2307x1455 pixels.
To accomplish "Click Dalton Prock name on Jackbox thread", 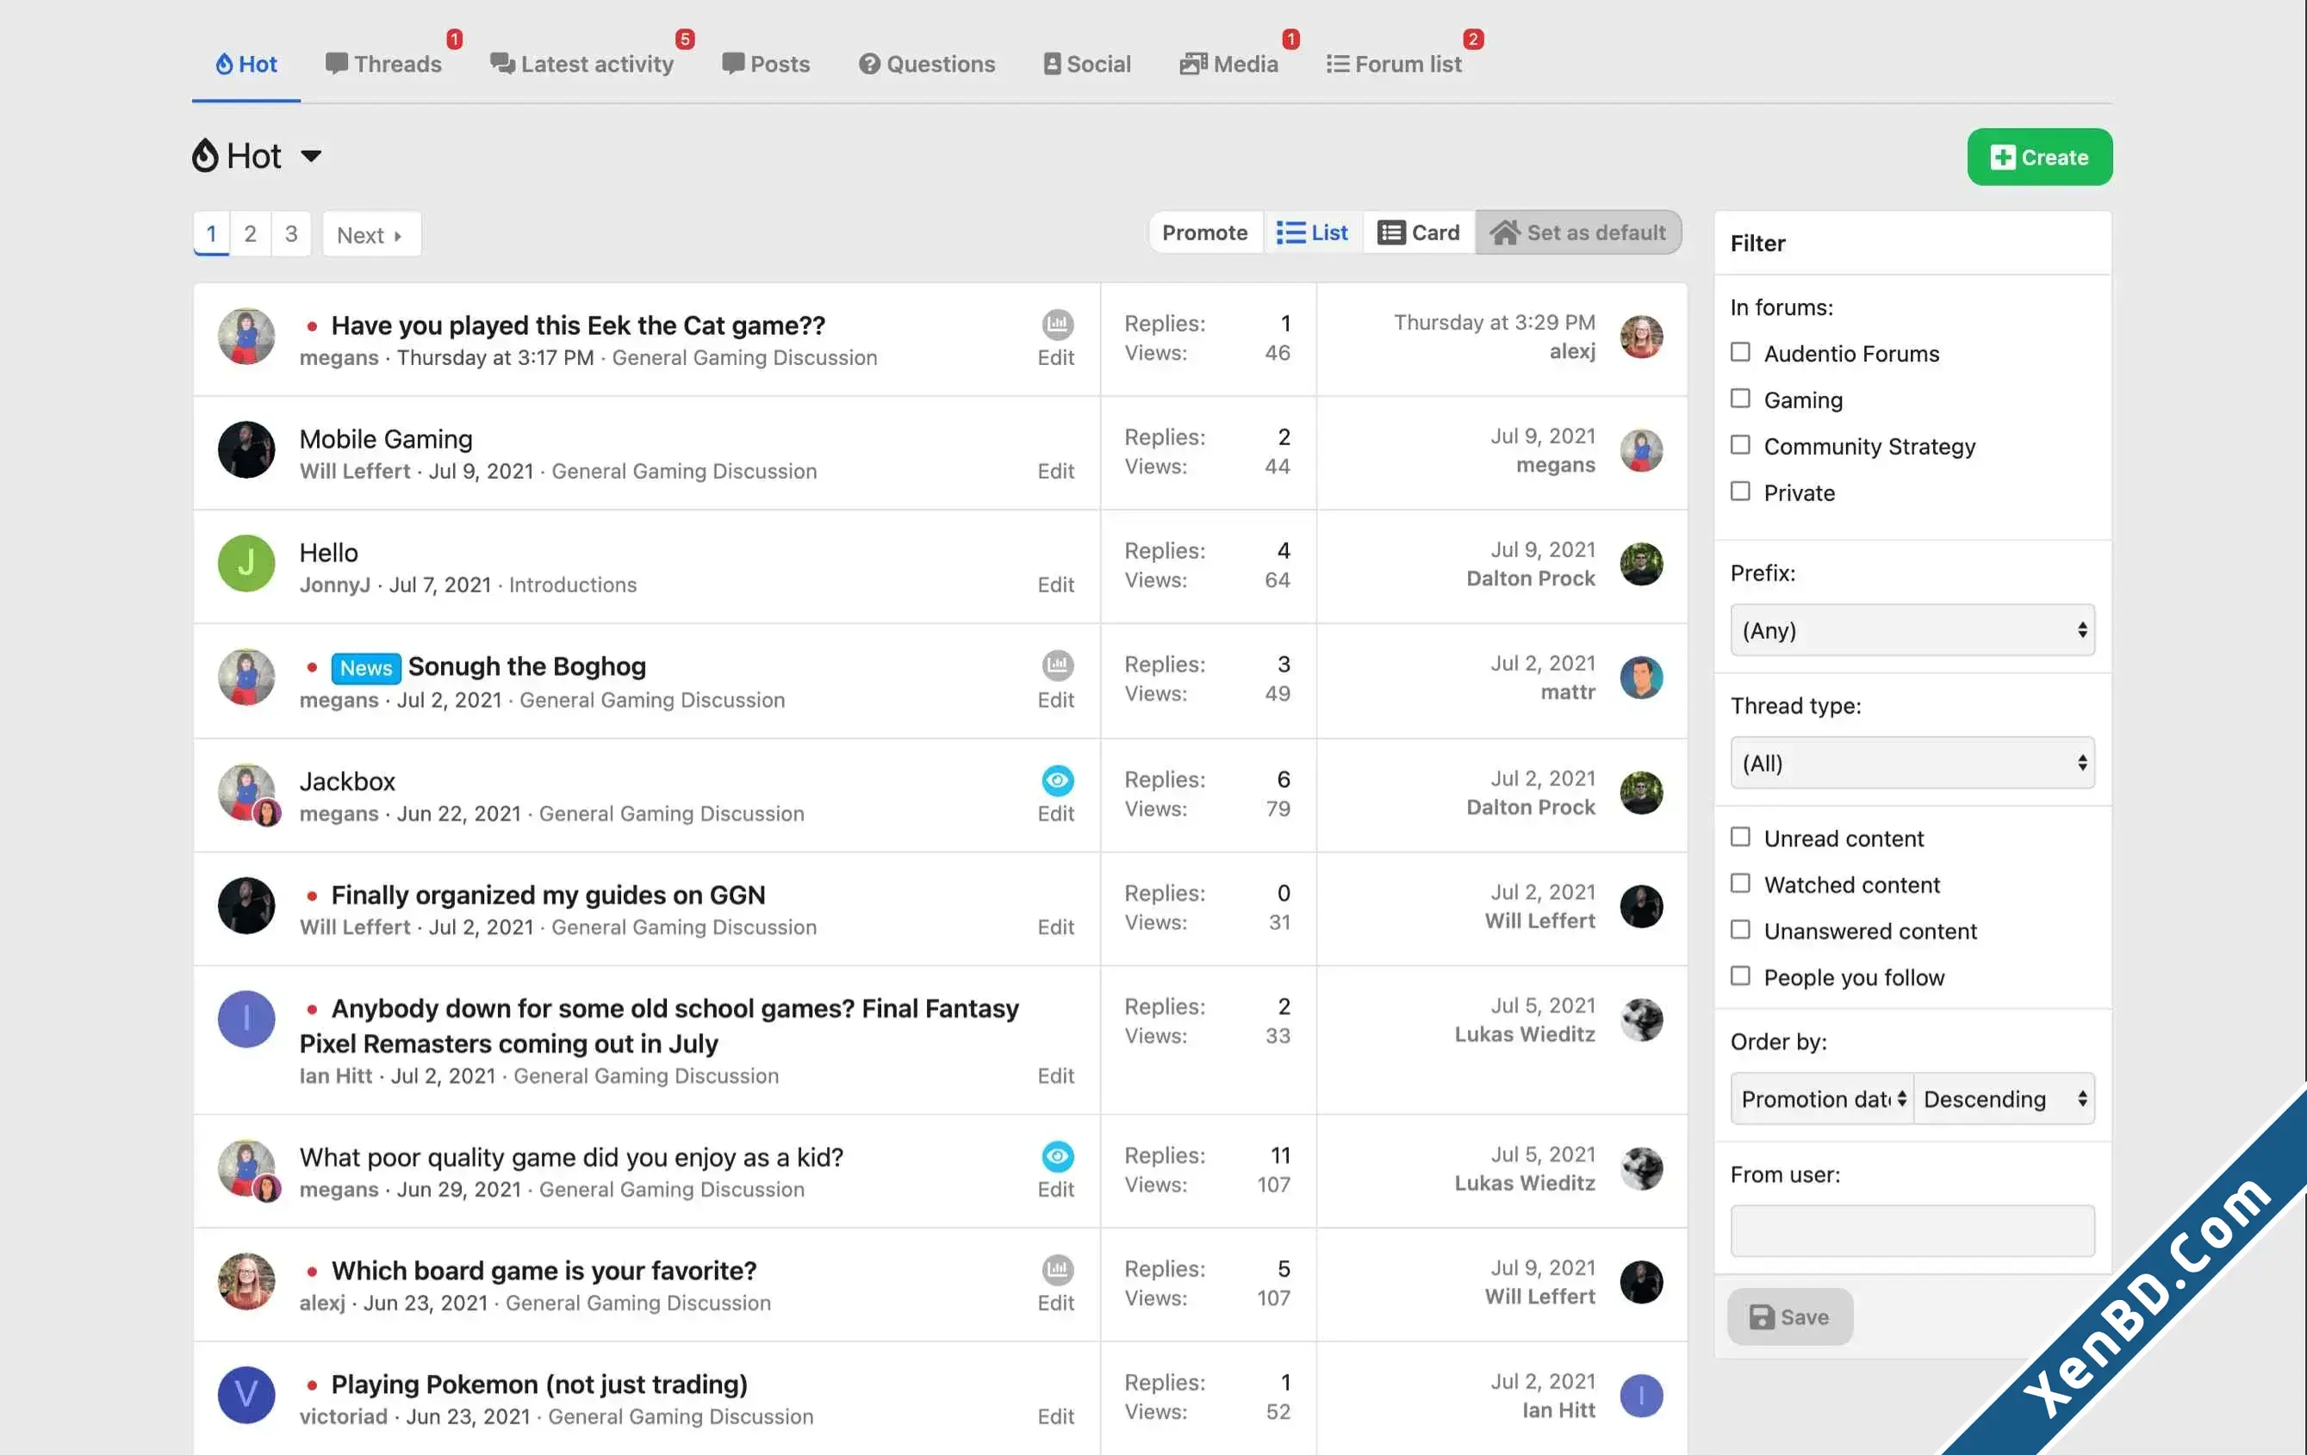I will [1530, 807].
